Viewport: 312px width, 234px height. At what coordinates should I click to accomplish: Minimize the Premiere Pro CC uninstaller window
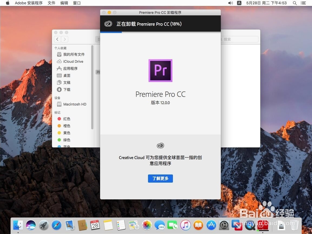[x=109, y=12]
